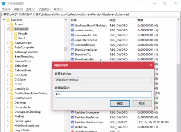
Task: Select the ShowInfoTip DWORD icon
Action: (72, 54)
